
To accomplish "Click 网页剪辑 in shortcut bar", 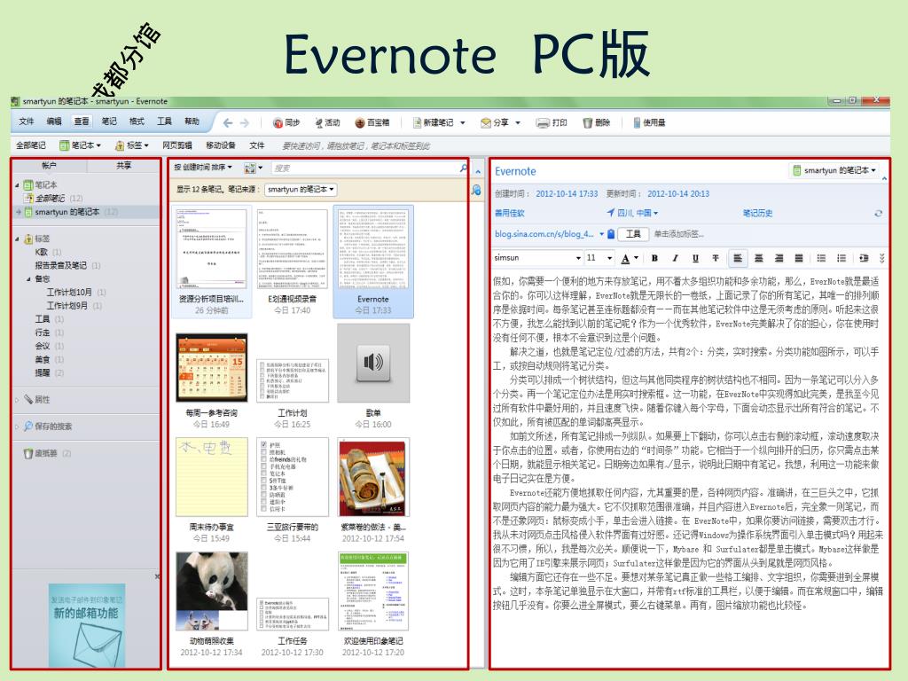I will (x=176, y=145).
